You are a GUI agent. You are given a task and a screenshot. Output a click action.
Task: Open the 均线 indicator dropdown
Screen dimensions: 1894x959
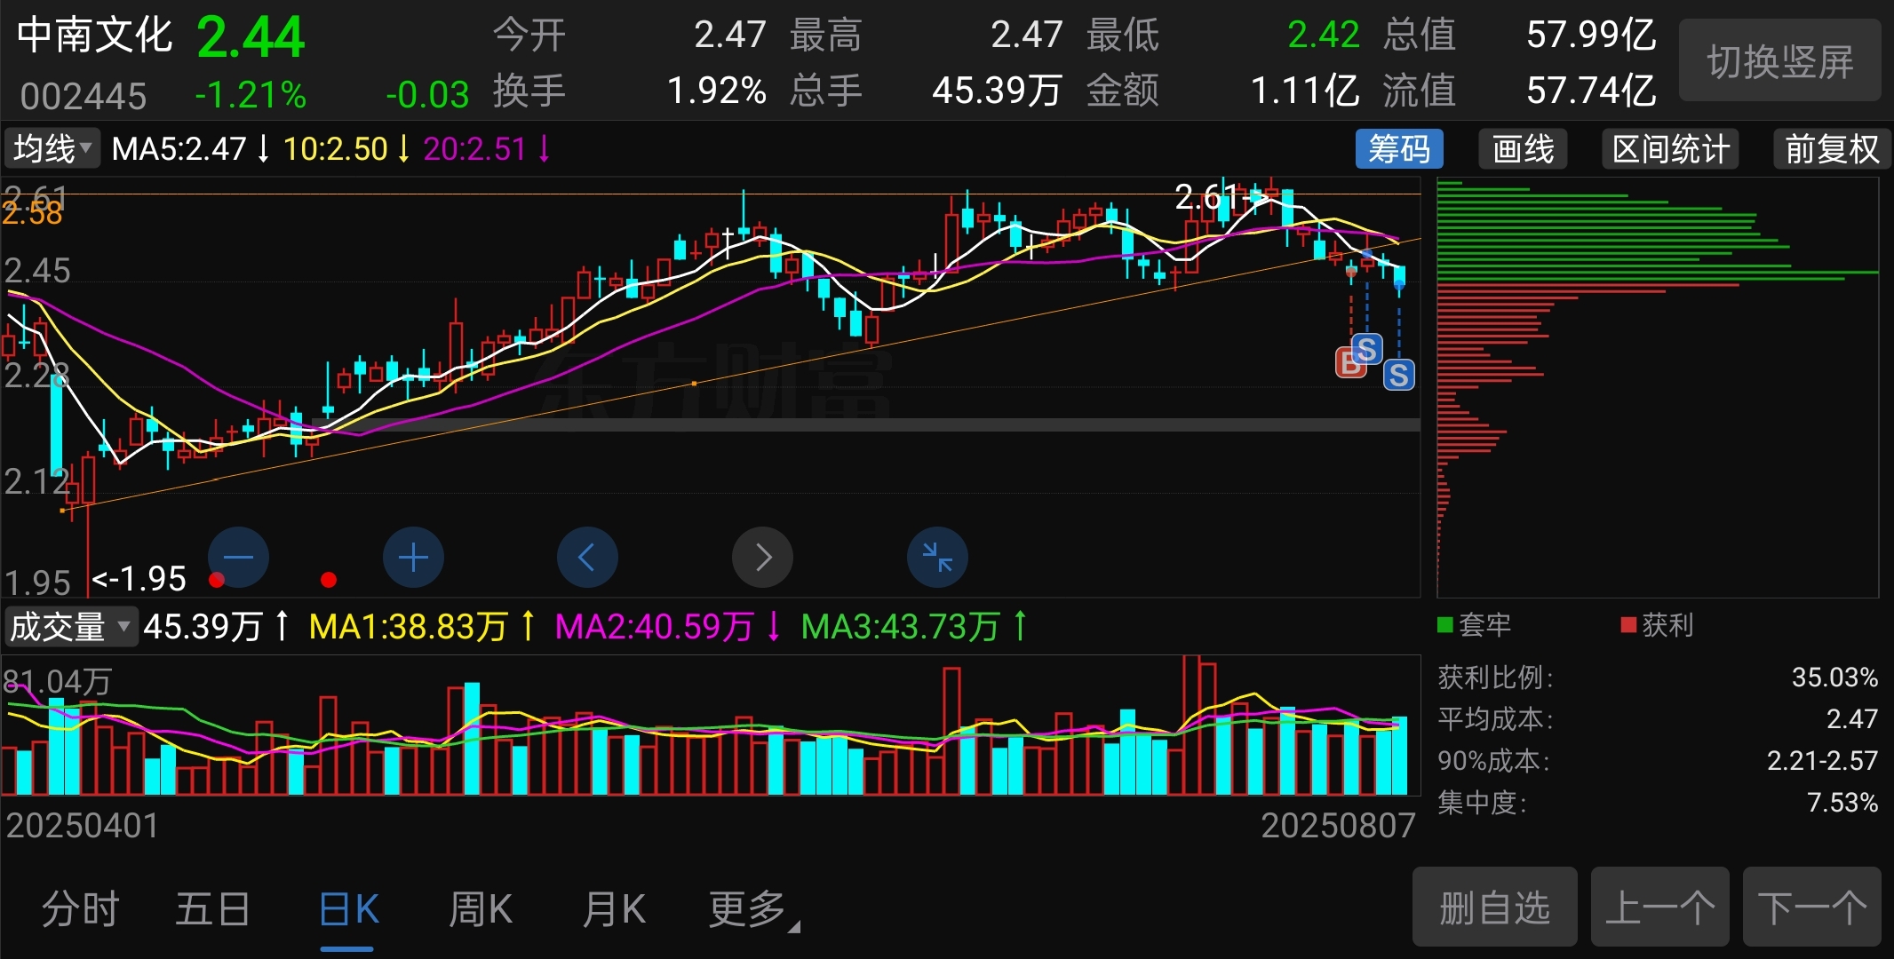point(52,148)
